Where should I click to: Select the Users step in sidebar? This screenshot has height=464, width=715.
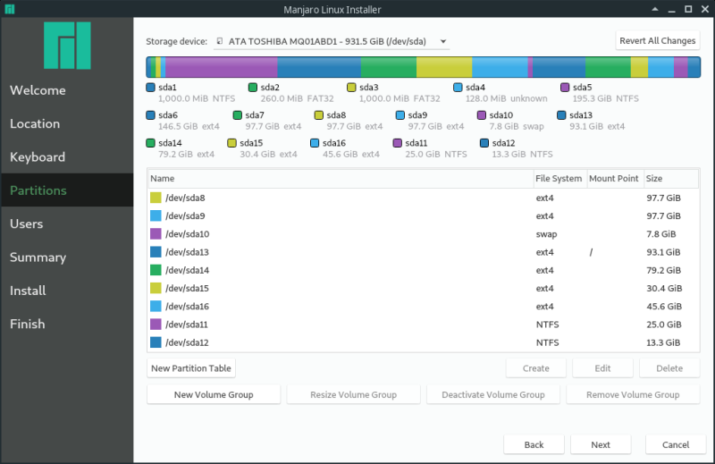(67, 224)
